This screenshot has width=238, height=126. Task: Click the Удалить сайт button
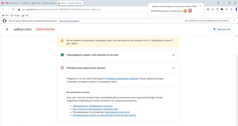(x=222, y=29)
